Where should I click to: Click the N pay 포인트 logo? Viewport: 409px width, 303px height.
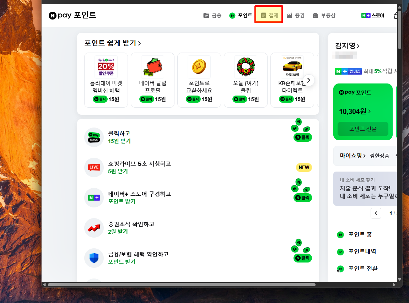coord(72,15)
